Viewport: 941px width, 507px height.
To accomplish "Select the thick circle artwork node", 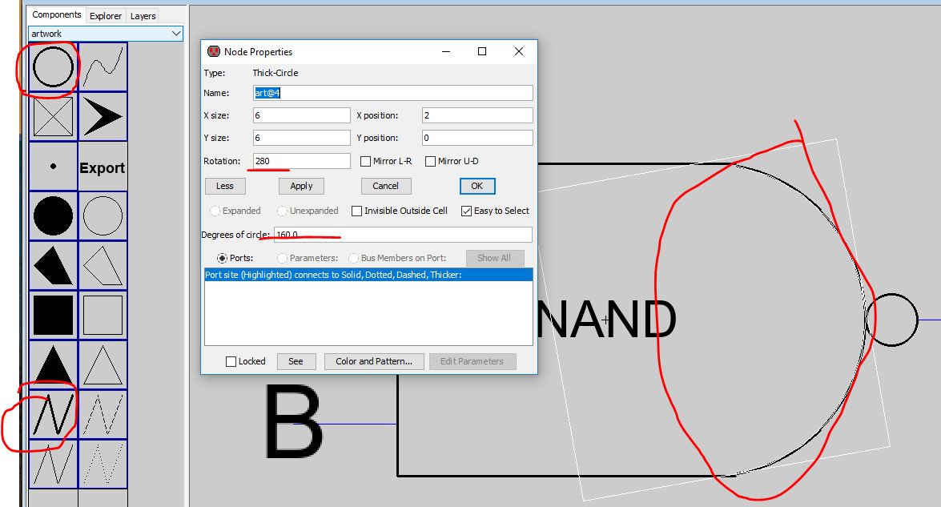I will click(x=53, y=67).
